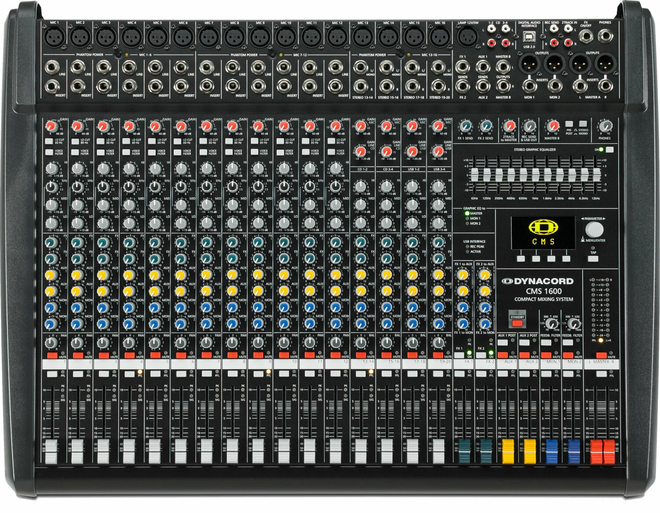Screen dimensions: 660x513
Task: Toggle PFL on the MASTER section
Action: [x=601, y=374]
